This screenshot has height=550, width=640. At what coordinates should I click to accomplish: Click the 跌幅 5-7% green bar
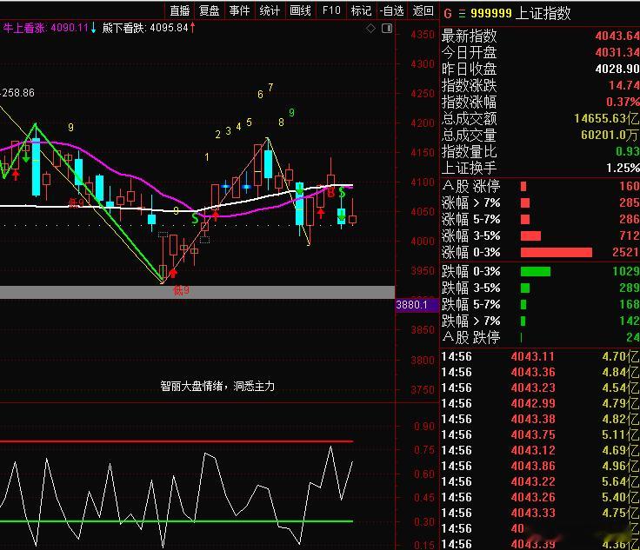pyautogui.click(x=523, y=304)
